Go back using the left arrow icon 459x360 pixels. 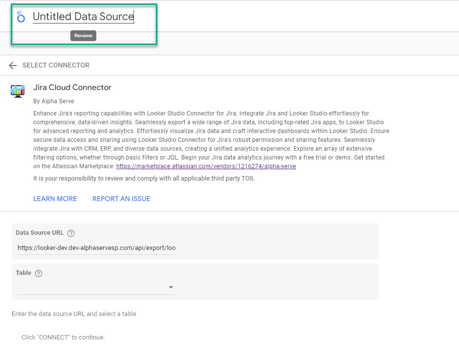[x=13, y=66]
